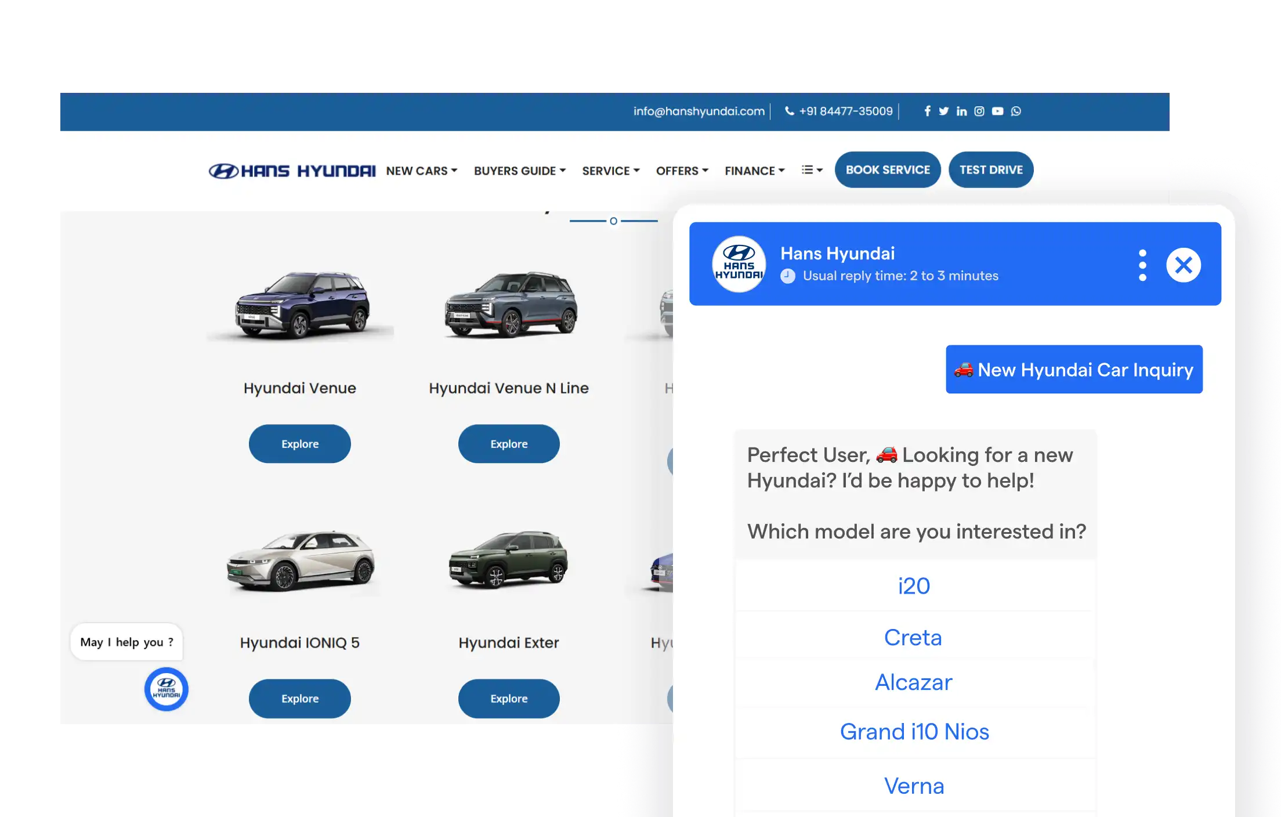Open the LinkedIn social icon
The image size is (1281, 817).
(961, 111)
